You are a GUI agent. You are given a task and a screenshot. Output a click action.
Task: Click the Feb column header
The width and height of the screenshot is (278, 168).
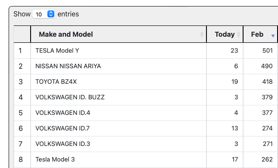260,34
